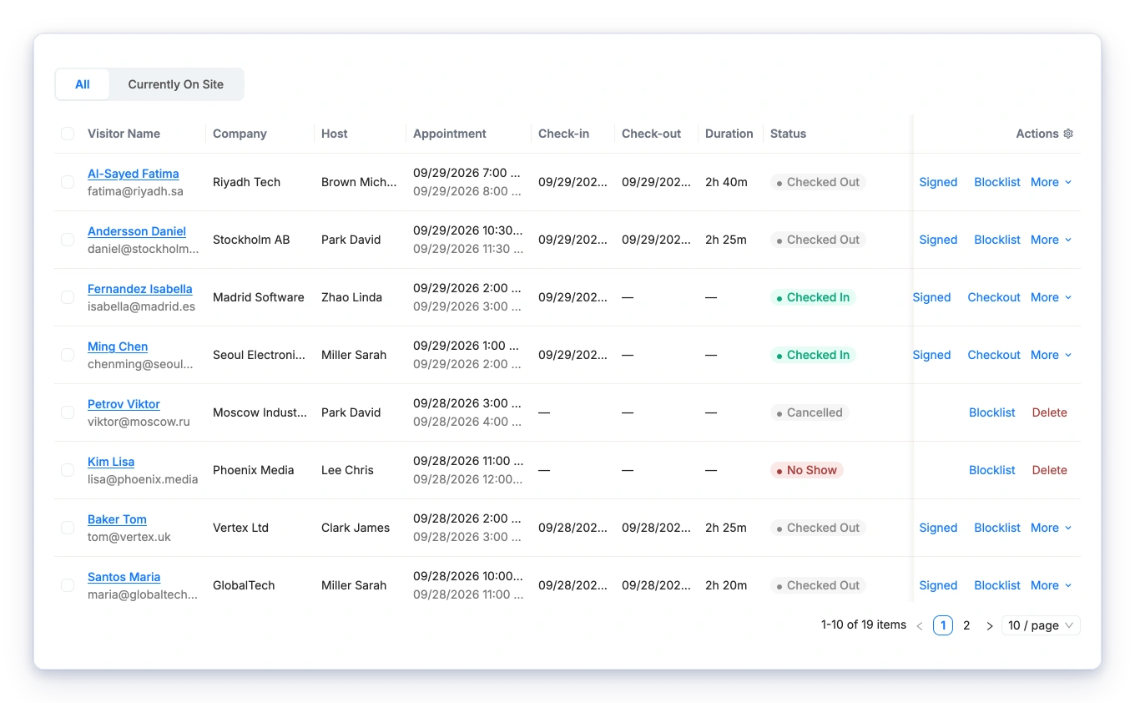This screenshot has width=1135, height=703.
Task: Switch to Currently On Site tab
Action: [176, 84]
